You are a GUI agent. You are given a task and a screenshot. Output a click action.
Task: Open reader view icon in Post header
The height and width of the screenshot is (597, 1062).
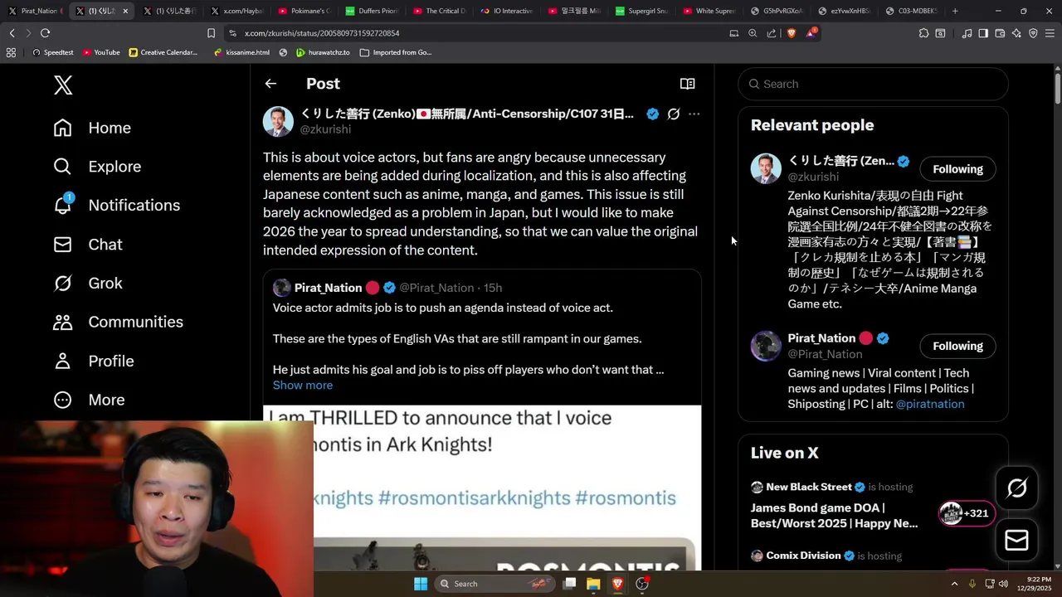687,84
